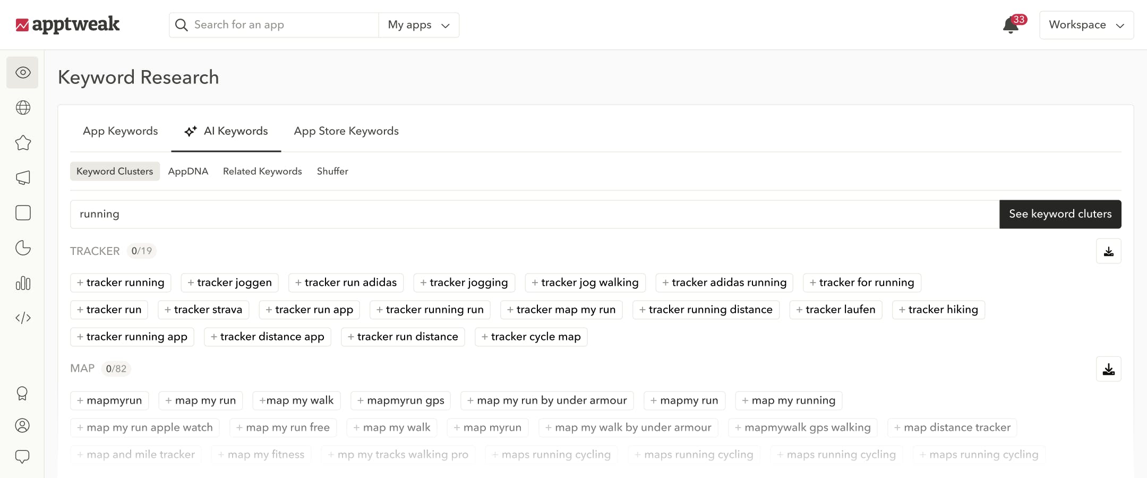Click the See keyword cluters button

coord(1060,214)
